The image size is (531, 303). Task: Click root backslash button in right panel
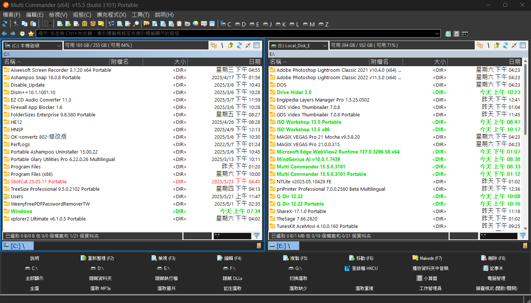click(x=488, y=45)
